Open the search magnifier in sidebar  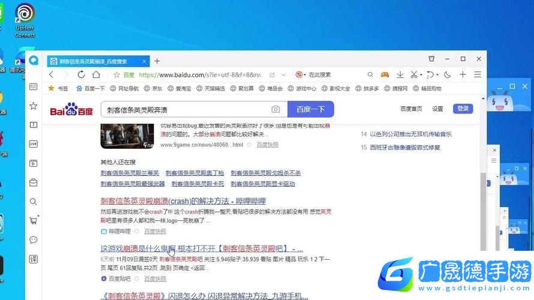(x=34, y=202)
